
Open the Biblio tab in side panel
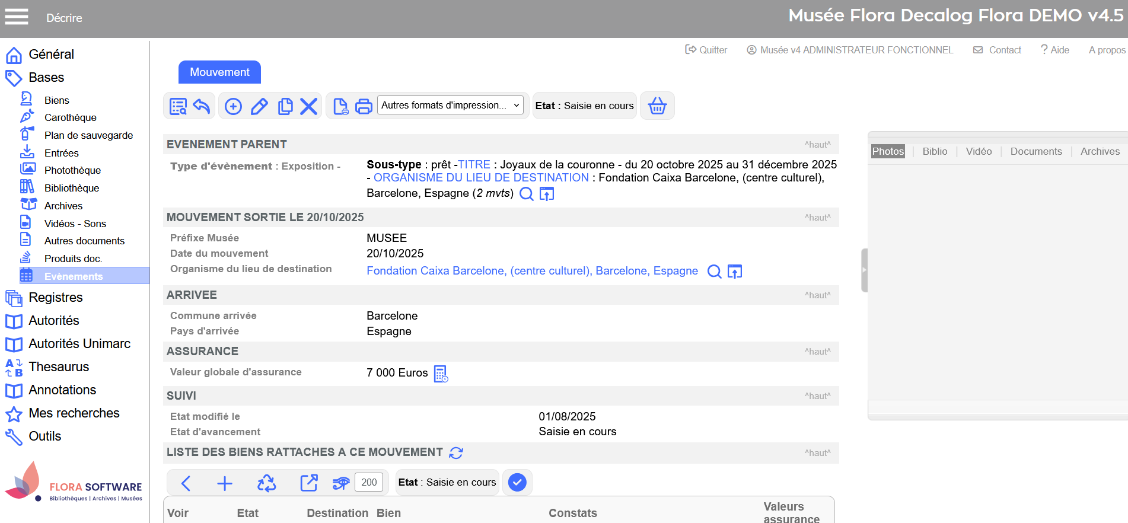pos(935,151)
